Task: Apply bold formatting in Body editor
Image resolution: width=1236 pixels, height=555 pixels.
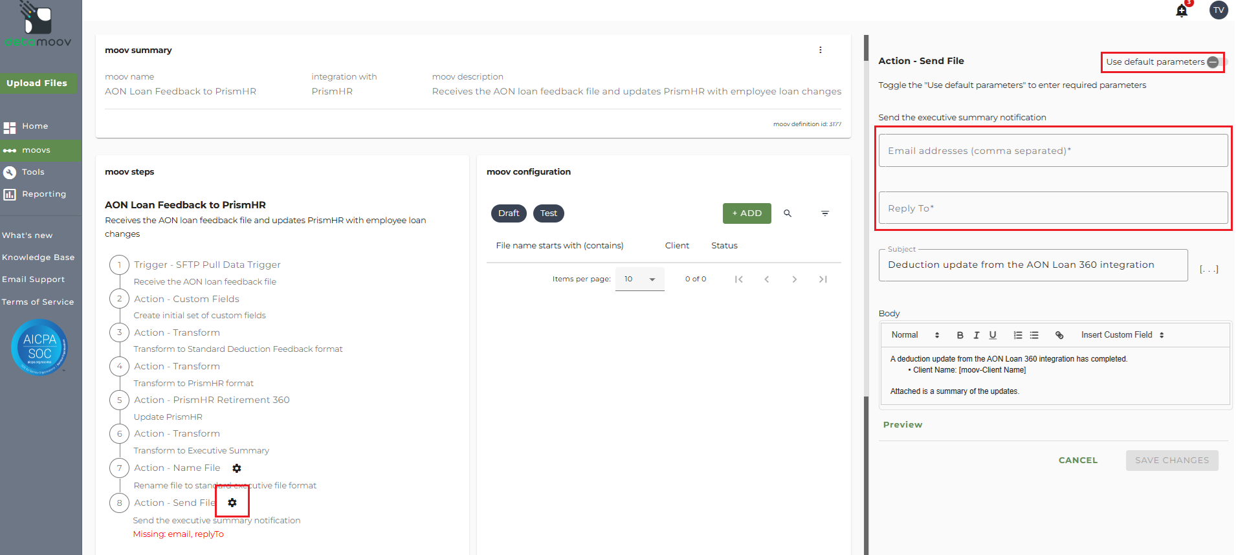Action: click(x=960, y=335)
